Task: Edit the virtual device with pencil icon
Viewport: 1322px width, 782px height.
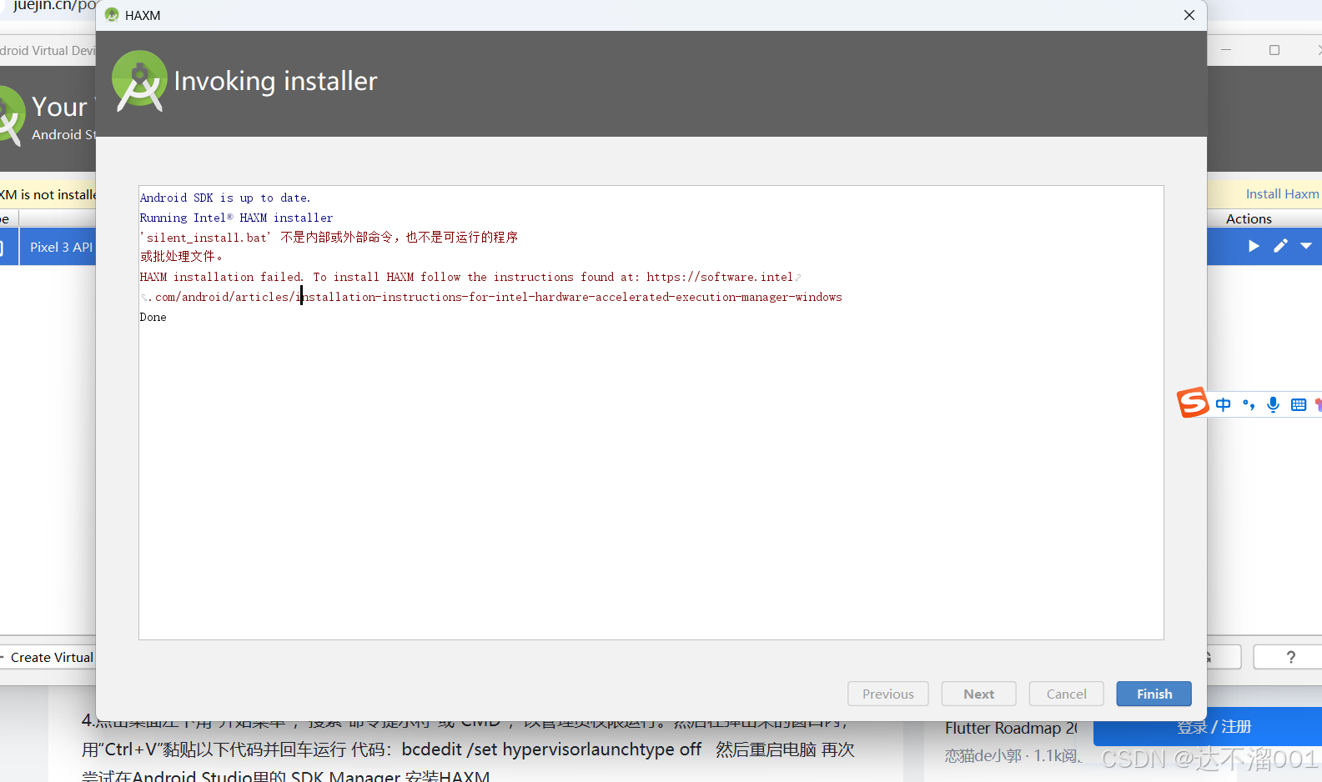Action: click(x=1280, y=246)
